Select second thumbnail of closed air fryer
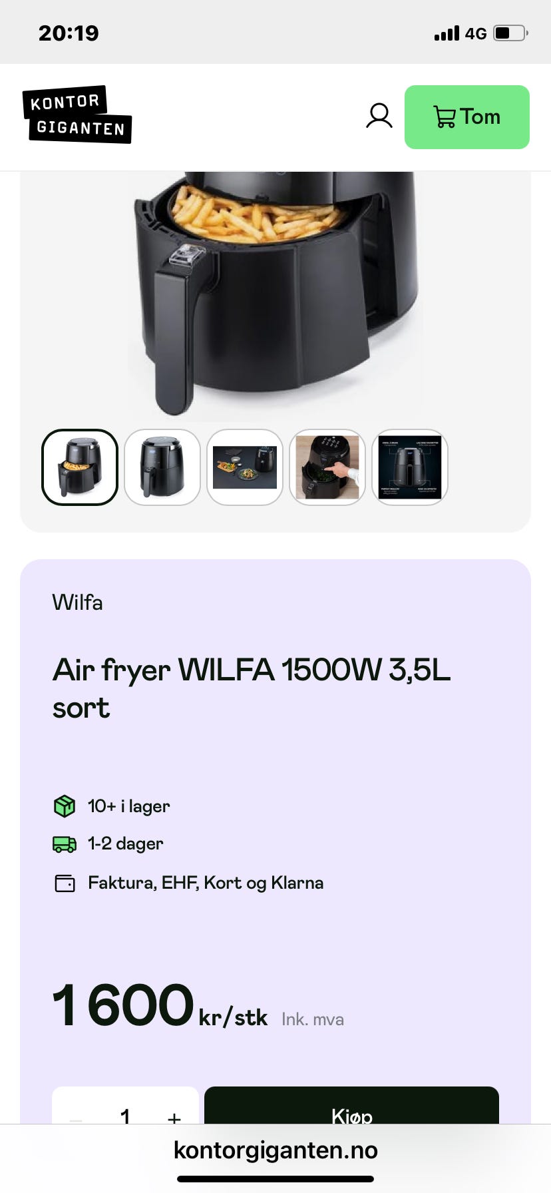Viewport: 551px width, 1193px height. [162, 467]
